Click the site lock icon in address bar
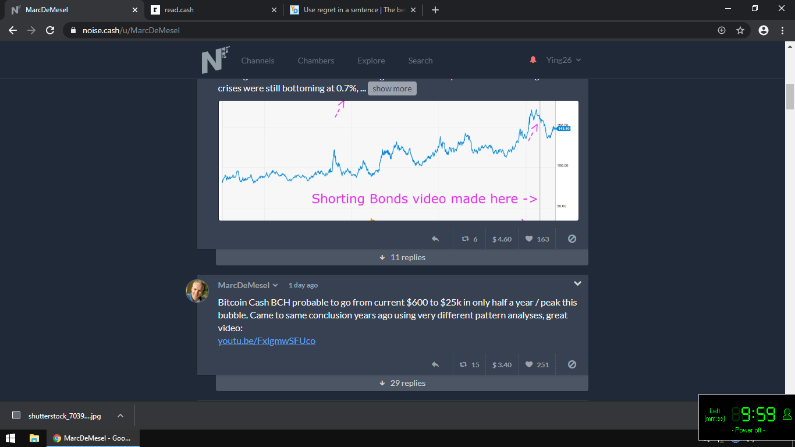Screen dimensions: 795x447 (x=73, y=30)
